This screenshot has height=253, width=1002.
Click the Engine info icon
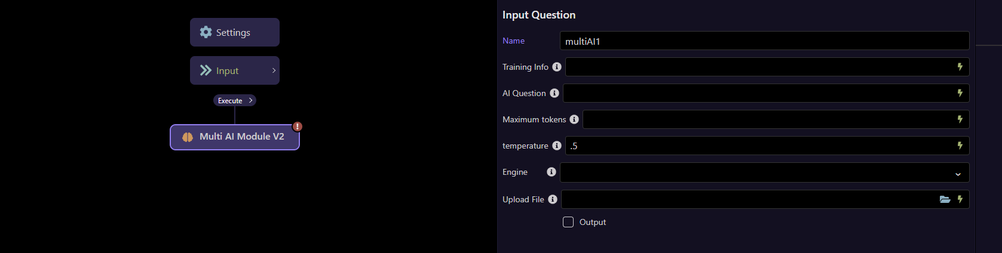tap(551, 172)
